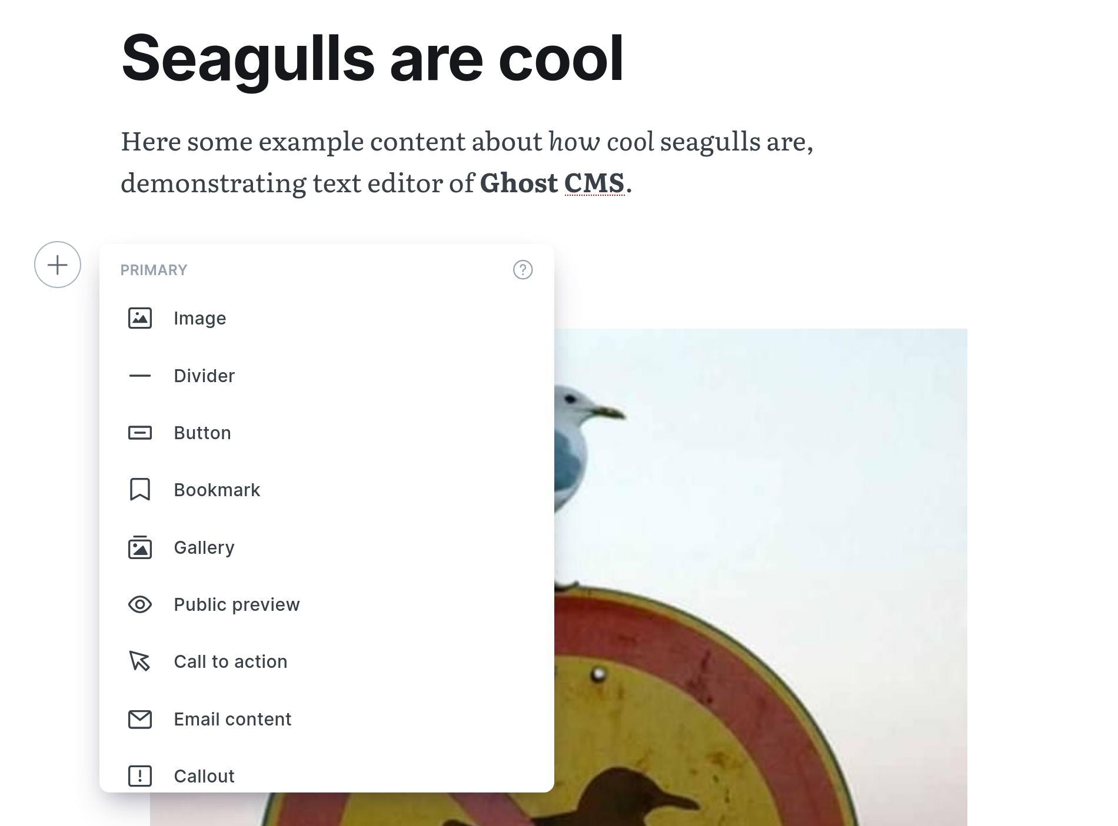Click the Divider line icon
1118x826 pixels.
[x=140, y=376]
